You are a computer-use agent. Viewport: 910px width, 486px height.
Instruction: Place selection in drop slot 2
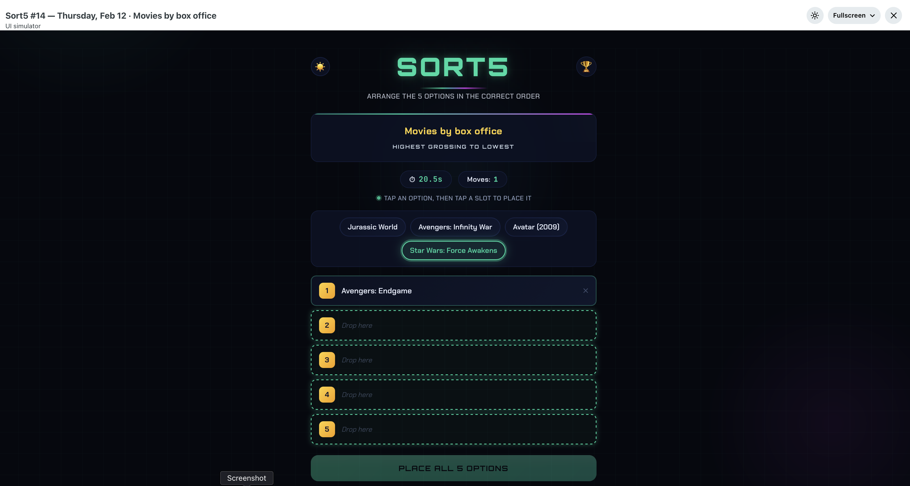point(453,325)
